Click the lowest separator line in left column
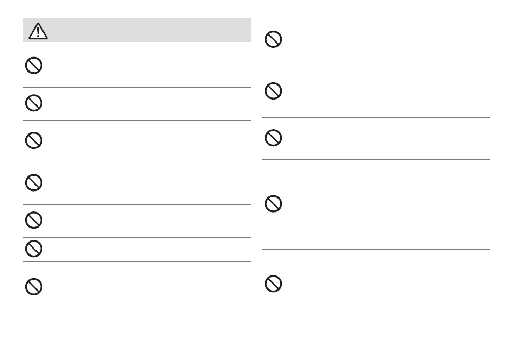This screenshot has height=361, width=513. pos(137,262)
